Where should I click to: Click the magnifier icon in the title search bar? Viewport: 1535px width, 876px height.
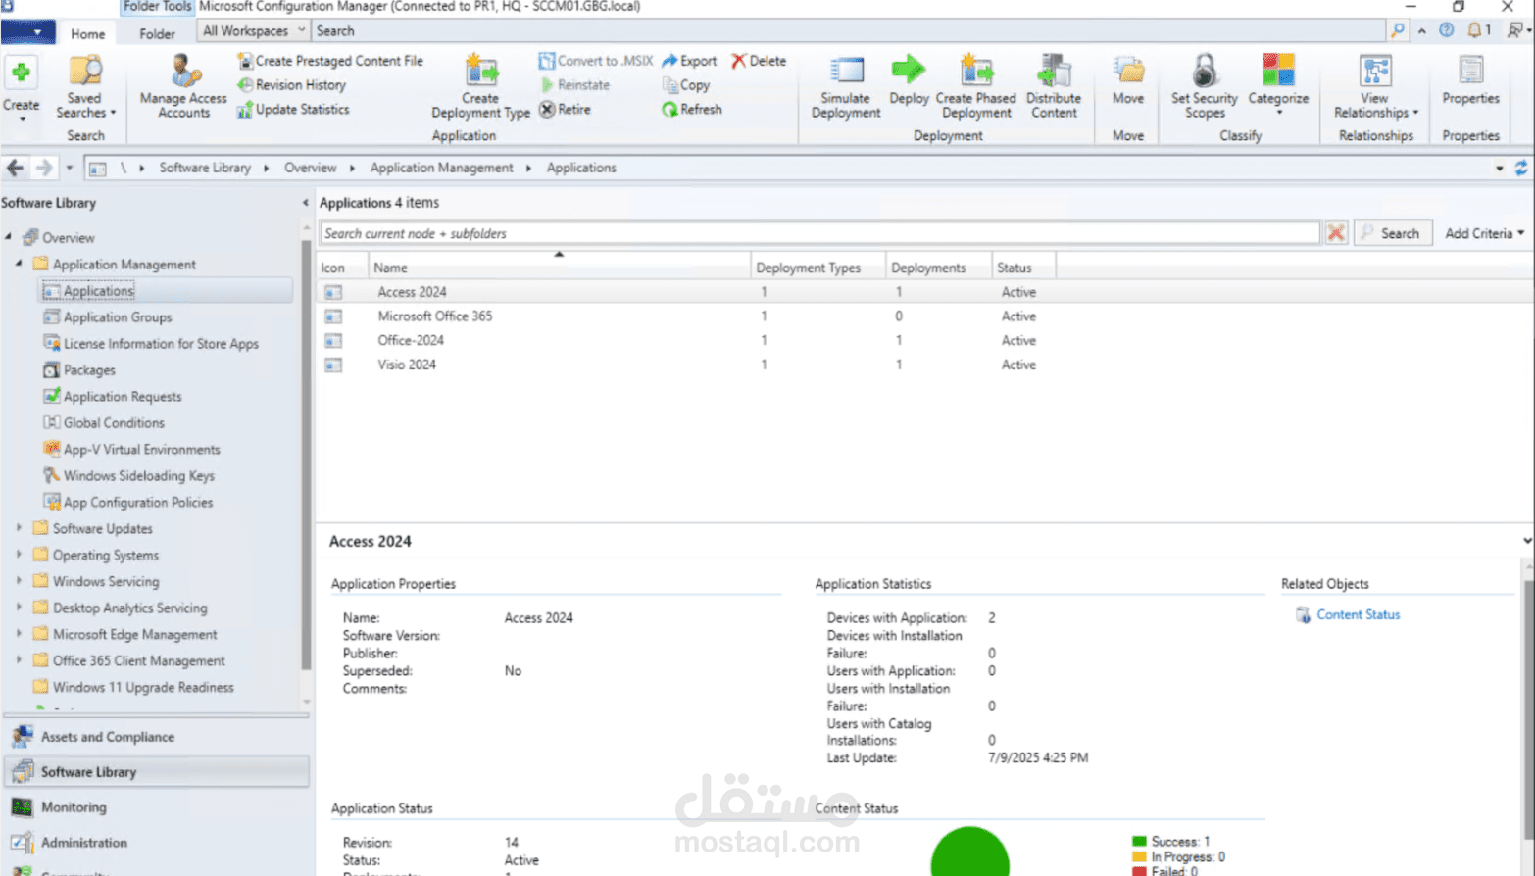point(1397,30)
